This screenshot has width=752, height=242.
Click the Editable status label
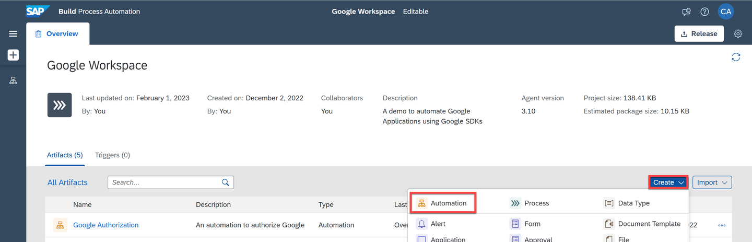tap(416, 11)
